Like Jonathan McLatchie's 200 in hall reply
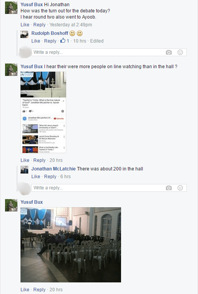Viewport: 198px width, 294px height. point(36,176)
